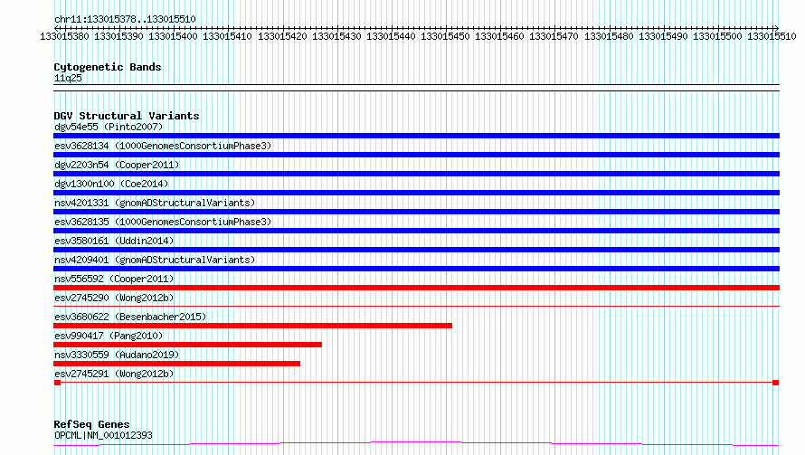This screenshot has width=805, height=455.
Task: Click blue bar under esv3628135
Action: 416,231
